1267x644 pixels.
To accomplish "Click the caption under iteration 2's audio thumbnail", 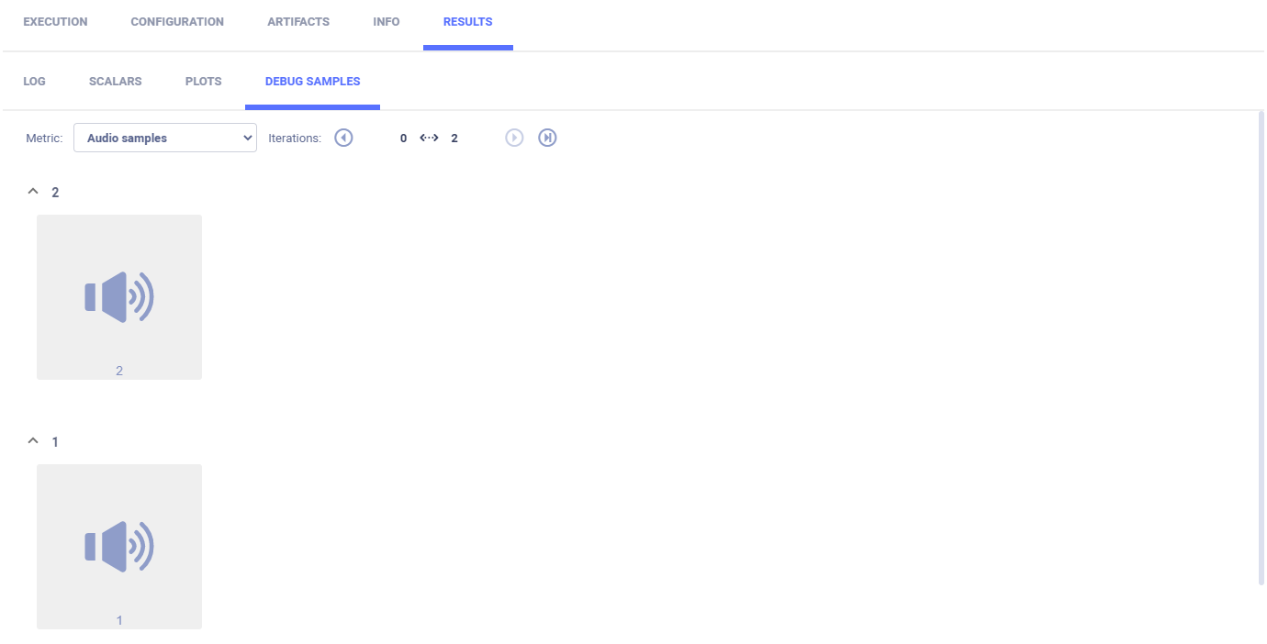I will [x=119, y=371].
